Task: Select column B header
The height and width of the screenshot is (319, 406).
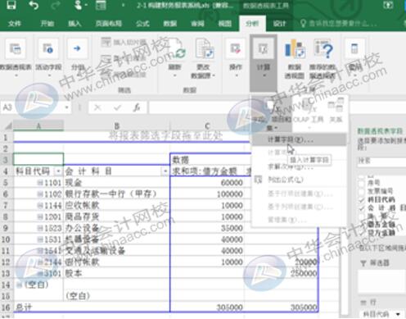Action: tap(117, 126)
